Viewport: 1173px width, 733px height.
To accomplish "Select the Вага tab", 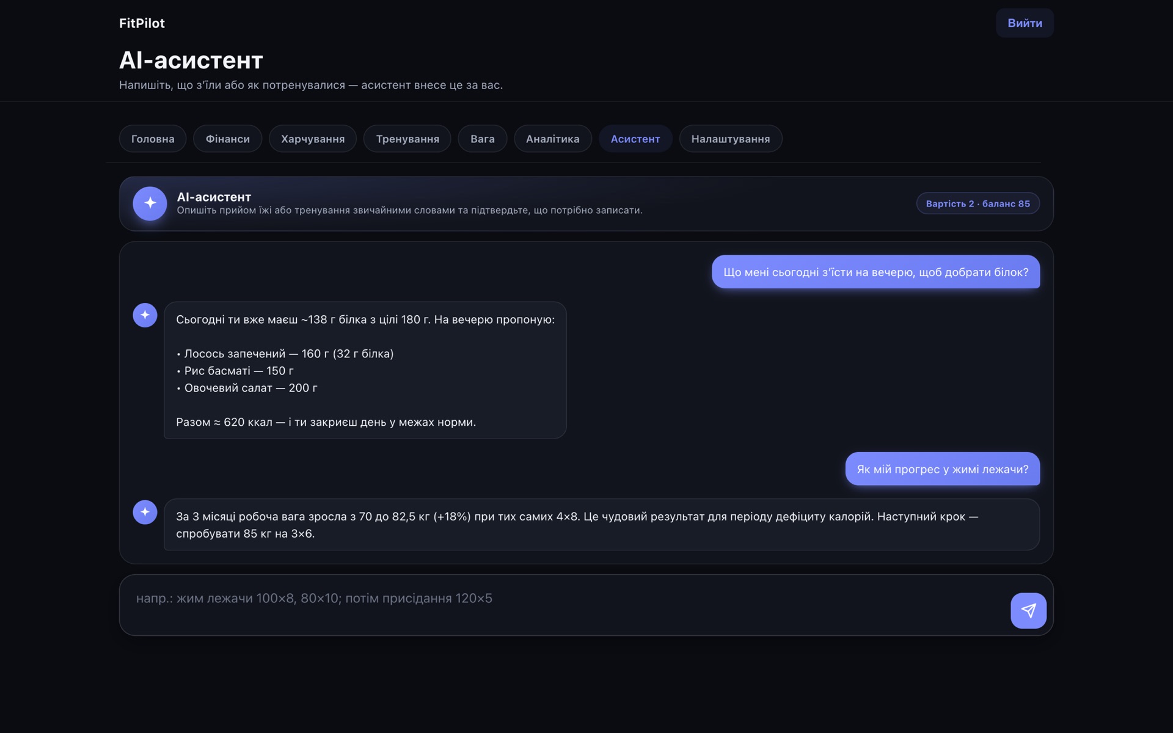I will (x=483, y=139).
